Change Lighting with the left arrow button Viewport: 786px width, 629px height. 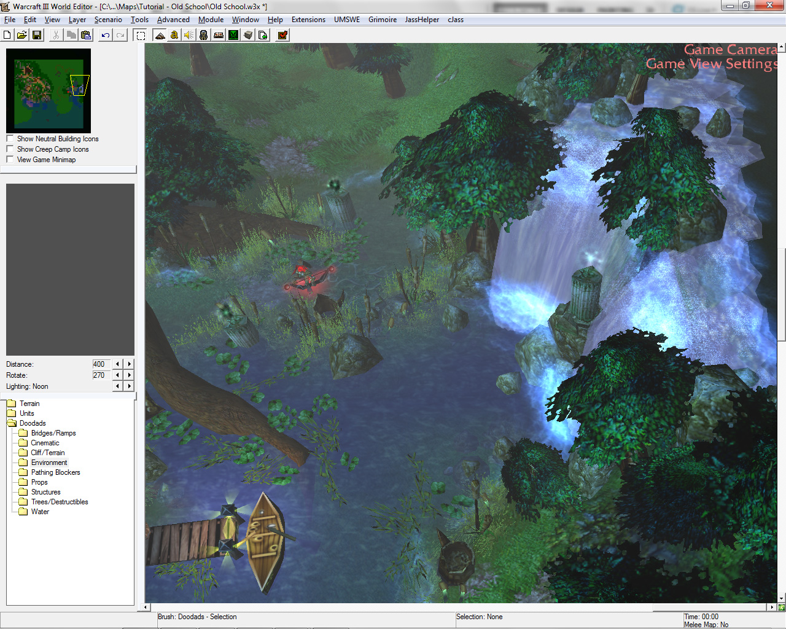point(118,386)
